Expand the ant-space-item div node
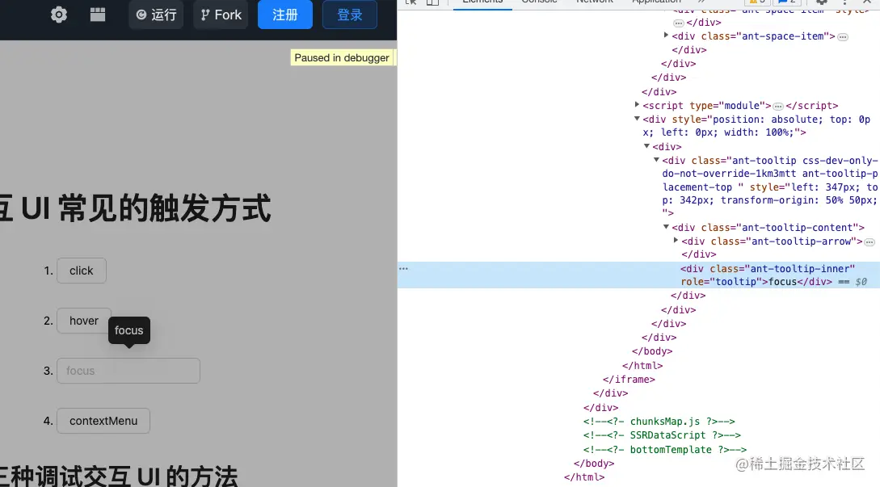The width and height of the screenshot is (880, 487). click(666, 36)
